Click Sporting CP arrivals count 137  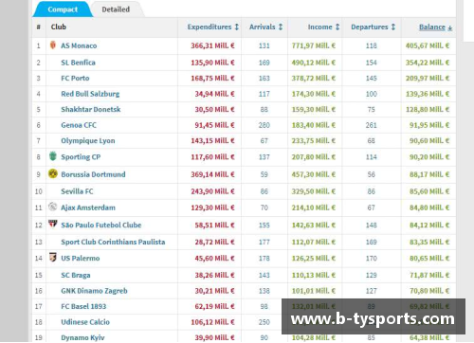[264, 157]
